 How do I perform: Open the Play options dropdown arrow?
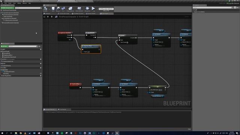click(97, 9)
